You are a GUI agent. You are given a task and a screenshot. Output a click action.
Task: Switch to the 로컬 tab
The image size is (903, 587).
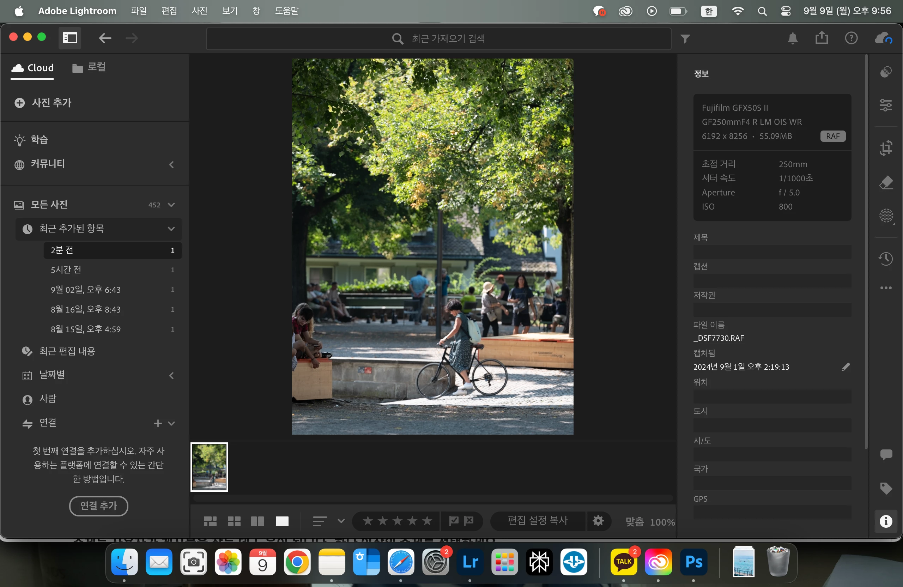89,67
